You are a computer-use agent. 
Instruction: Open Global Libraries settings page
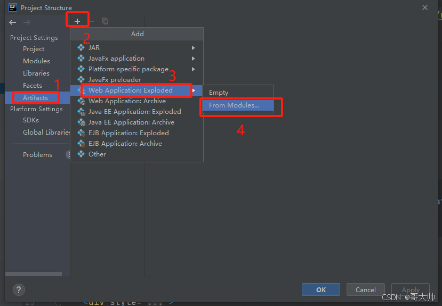pyautogui.click(x=46, y=132)
